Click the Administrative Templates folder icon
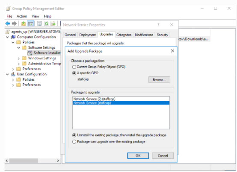 [24, 64]
